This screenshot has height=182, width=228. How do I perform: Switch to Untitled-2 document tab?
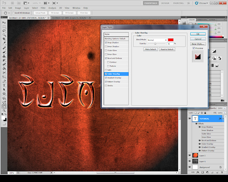(x=70, y=18)
